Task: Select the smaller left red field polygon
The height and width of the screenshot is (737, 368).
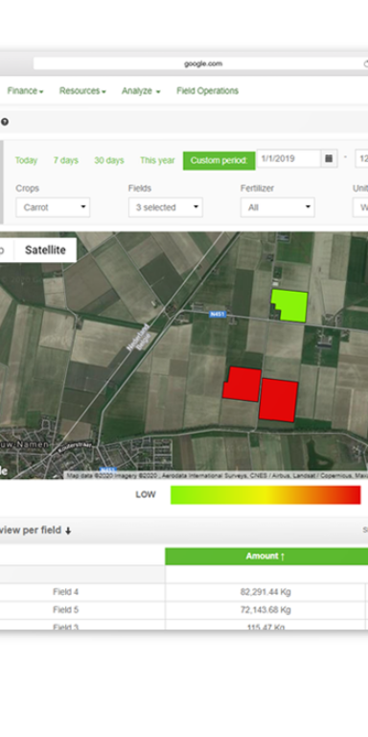Action: click(x=242, y=385)
